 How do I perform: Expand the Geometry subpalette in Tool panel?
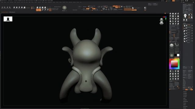pos(185,92)
